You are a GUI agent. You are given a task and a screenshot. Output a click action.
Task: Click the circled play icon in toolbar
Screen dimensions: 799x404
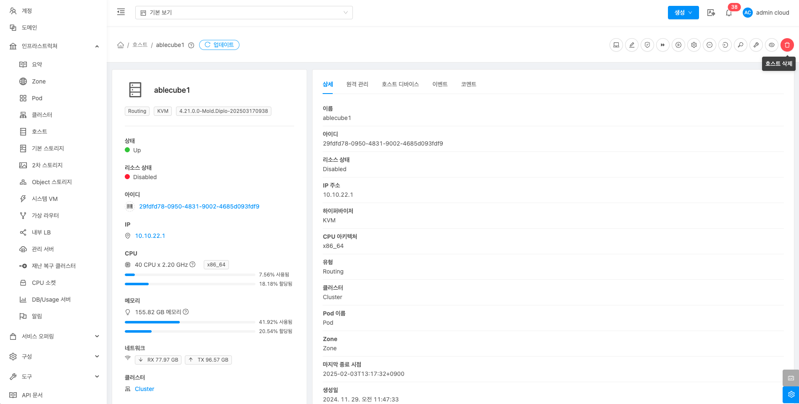[x=678, y=45]
